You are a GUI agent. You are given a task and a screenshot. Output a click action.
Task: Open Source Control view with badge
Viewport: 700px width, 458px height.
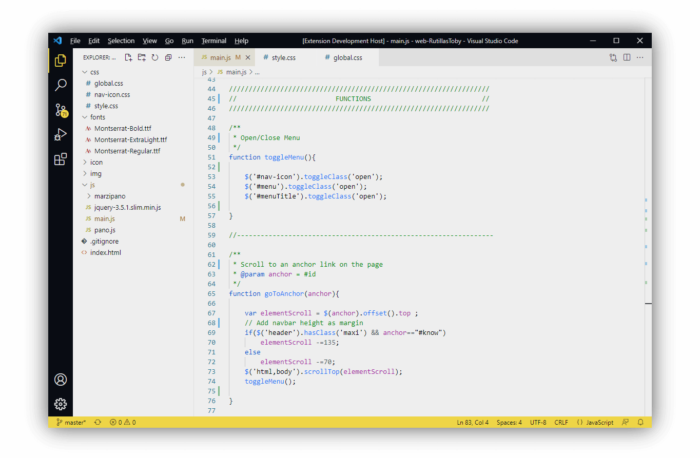(61, 110)
